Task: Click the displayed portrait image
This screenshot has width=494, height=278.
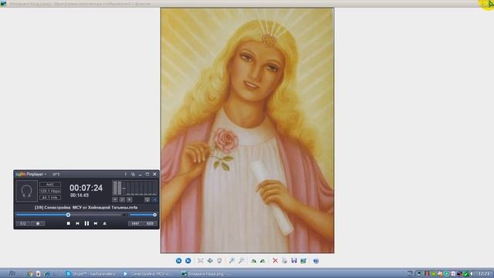Action: [x=247, y=131]
